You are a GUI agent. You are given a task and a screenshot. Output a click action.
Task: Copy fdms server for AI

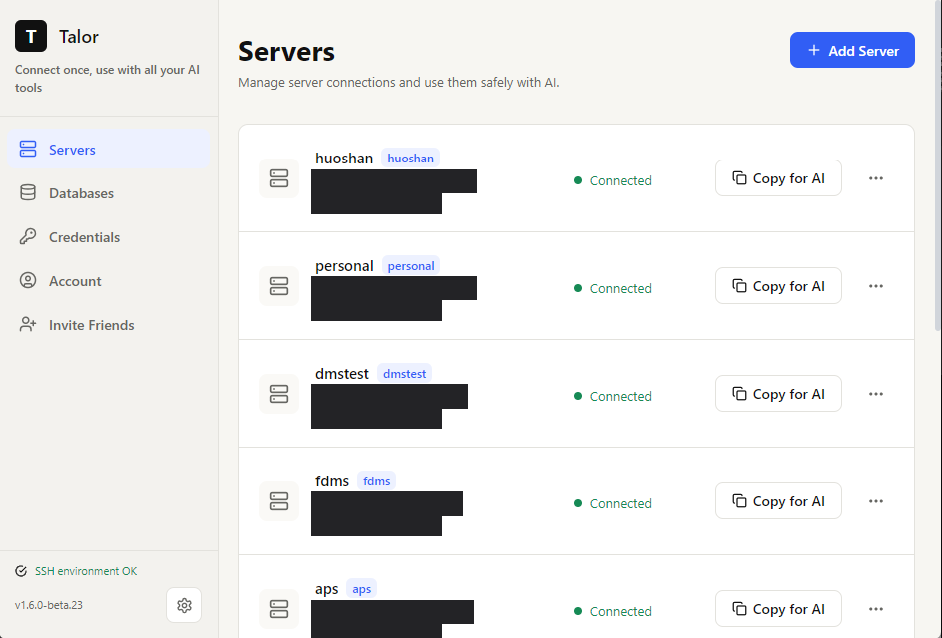pos(778,501)
